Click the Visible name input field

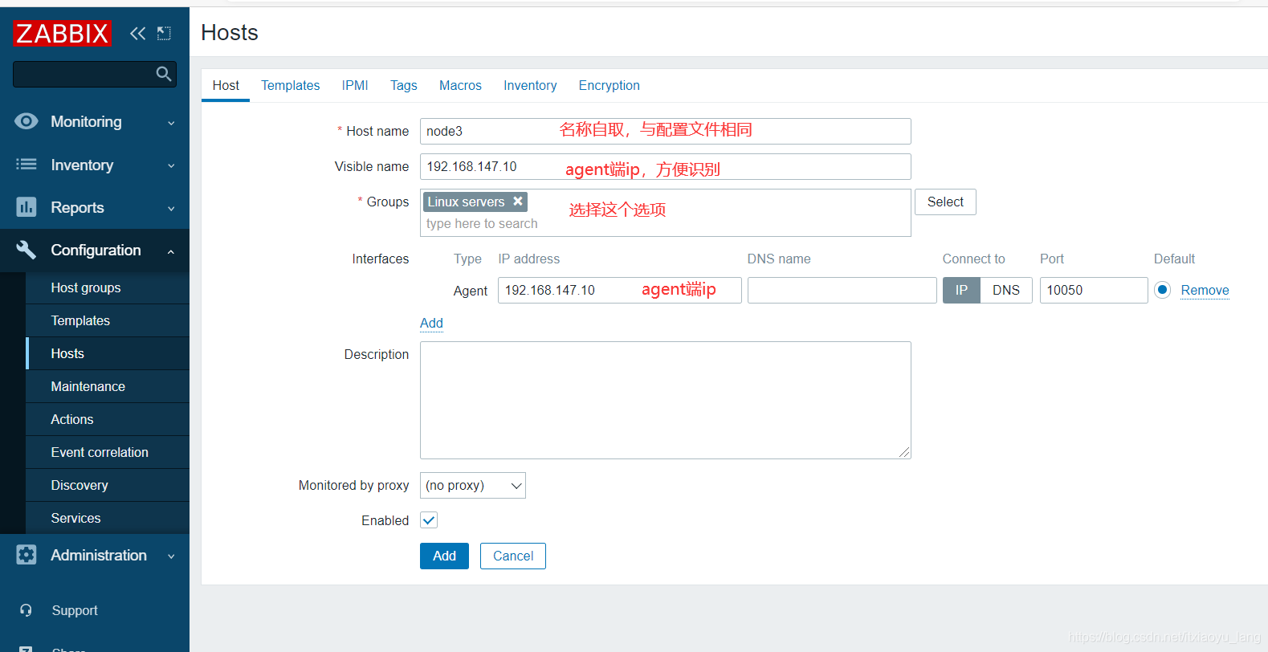point(666,166)
